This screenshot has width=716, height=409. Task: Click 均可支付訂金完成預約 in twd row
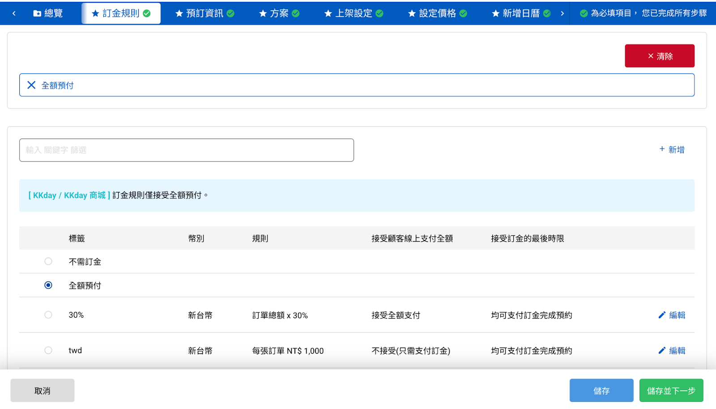pyautogui.click(x=532, y=351)
